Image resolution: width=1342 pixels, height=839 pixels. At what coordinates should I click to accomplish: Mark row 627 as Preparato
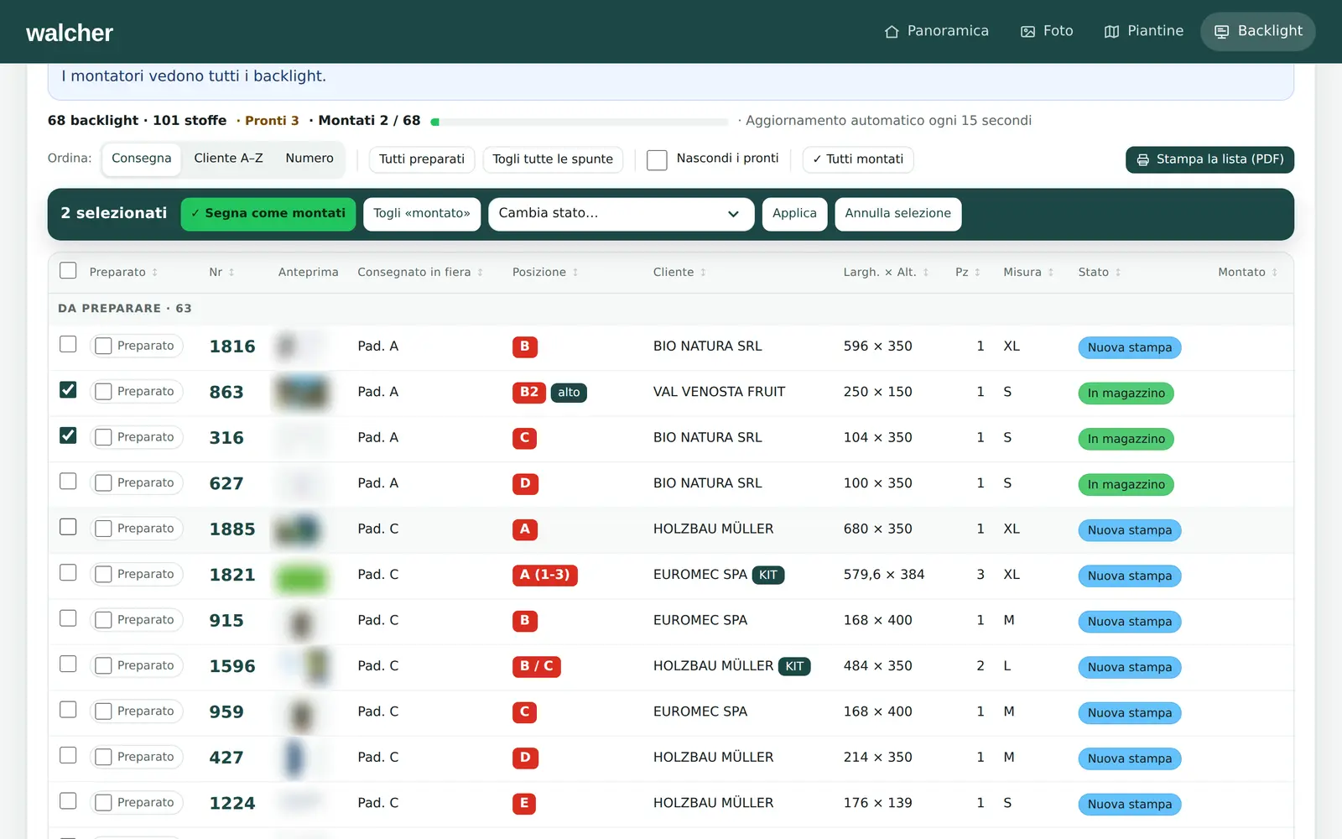(x=103, y=483)
